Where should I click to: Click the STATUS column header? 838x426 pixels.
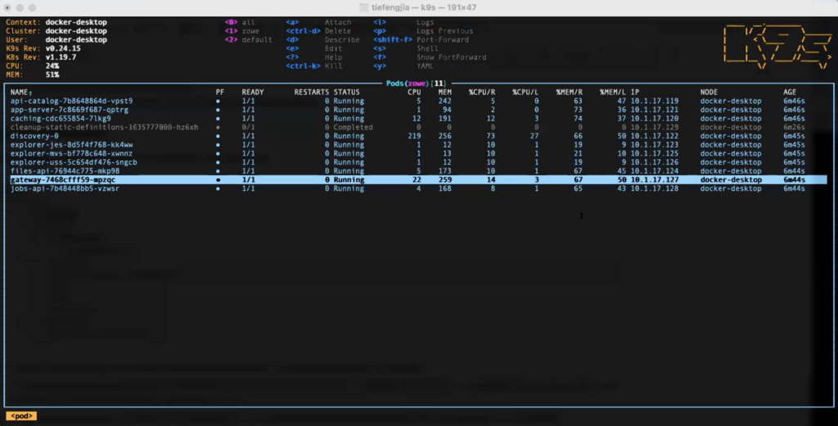click(x=347, y=92)
